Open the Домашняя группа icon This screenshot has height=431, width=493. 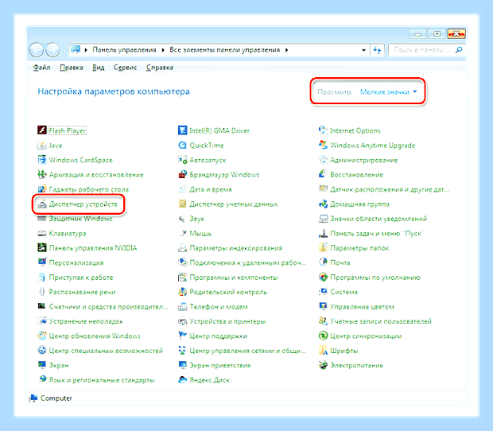click(x=323, y=204)
